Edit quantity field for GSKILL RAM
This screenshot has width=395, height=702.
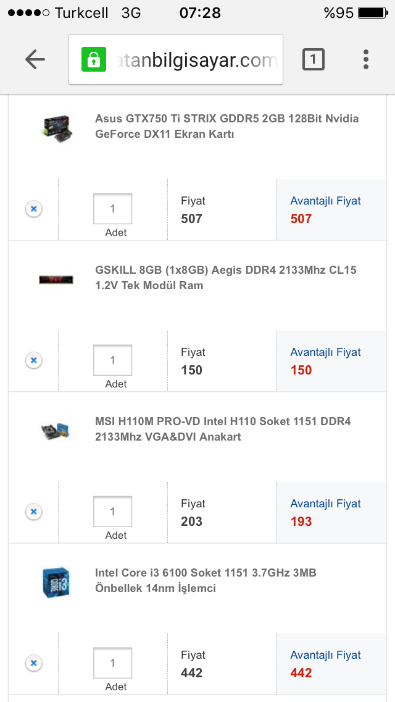[112, 360]
